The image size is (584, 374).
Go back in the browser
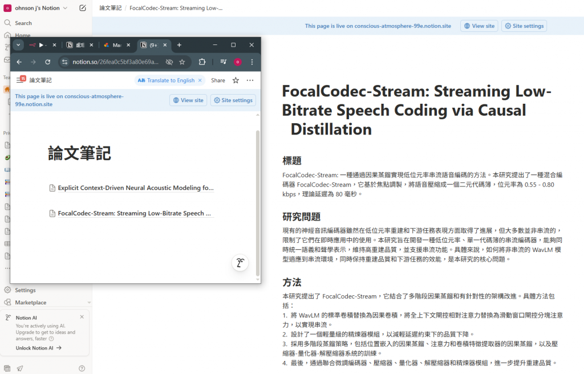19,62
